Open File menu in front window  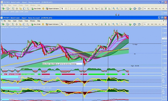pyautogui.click(x=5, y=21)
